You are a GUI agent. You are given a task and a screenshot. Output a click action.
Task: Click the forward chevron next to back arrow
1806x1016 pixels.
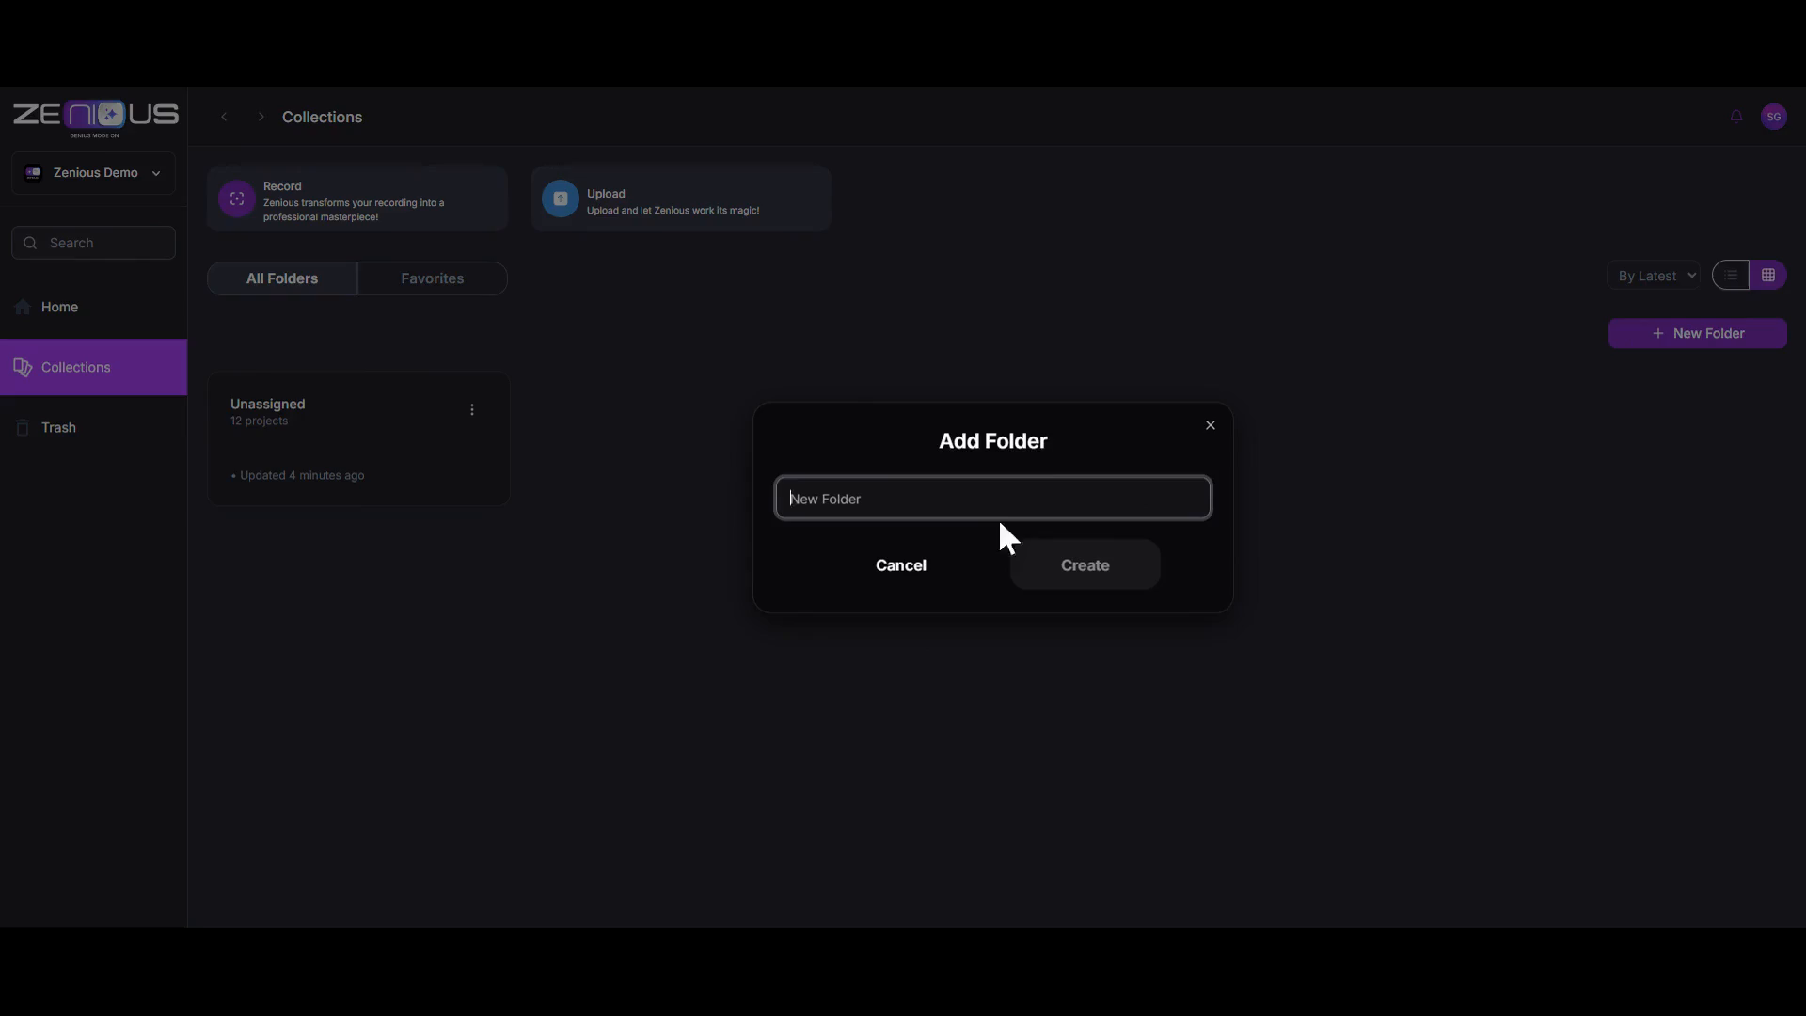[260, 116]
